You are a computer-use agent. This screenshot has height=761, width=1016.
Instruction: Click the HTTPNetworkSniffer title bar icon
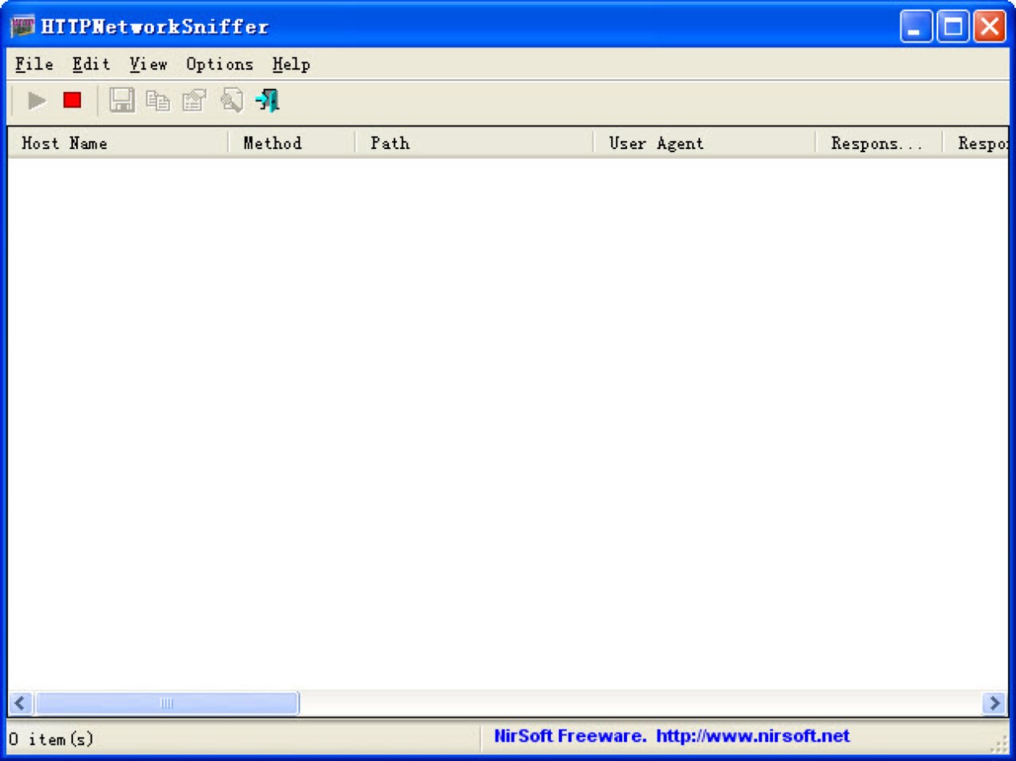(x=22, y=25)
